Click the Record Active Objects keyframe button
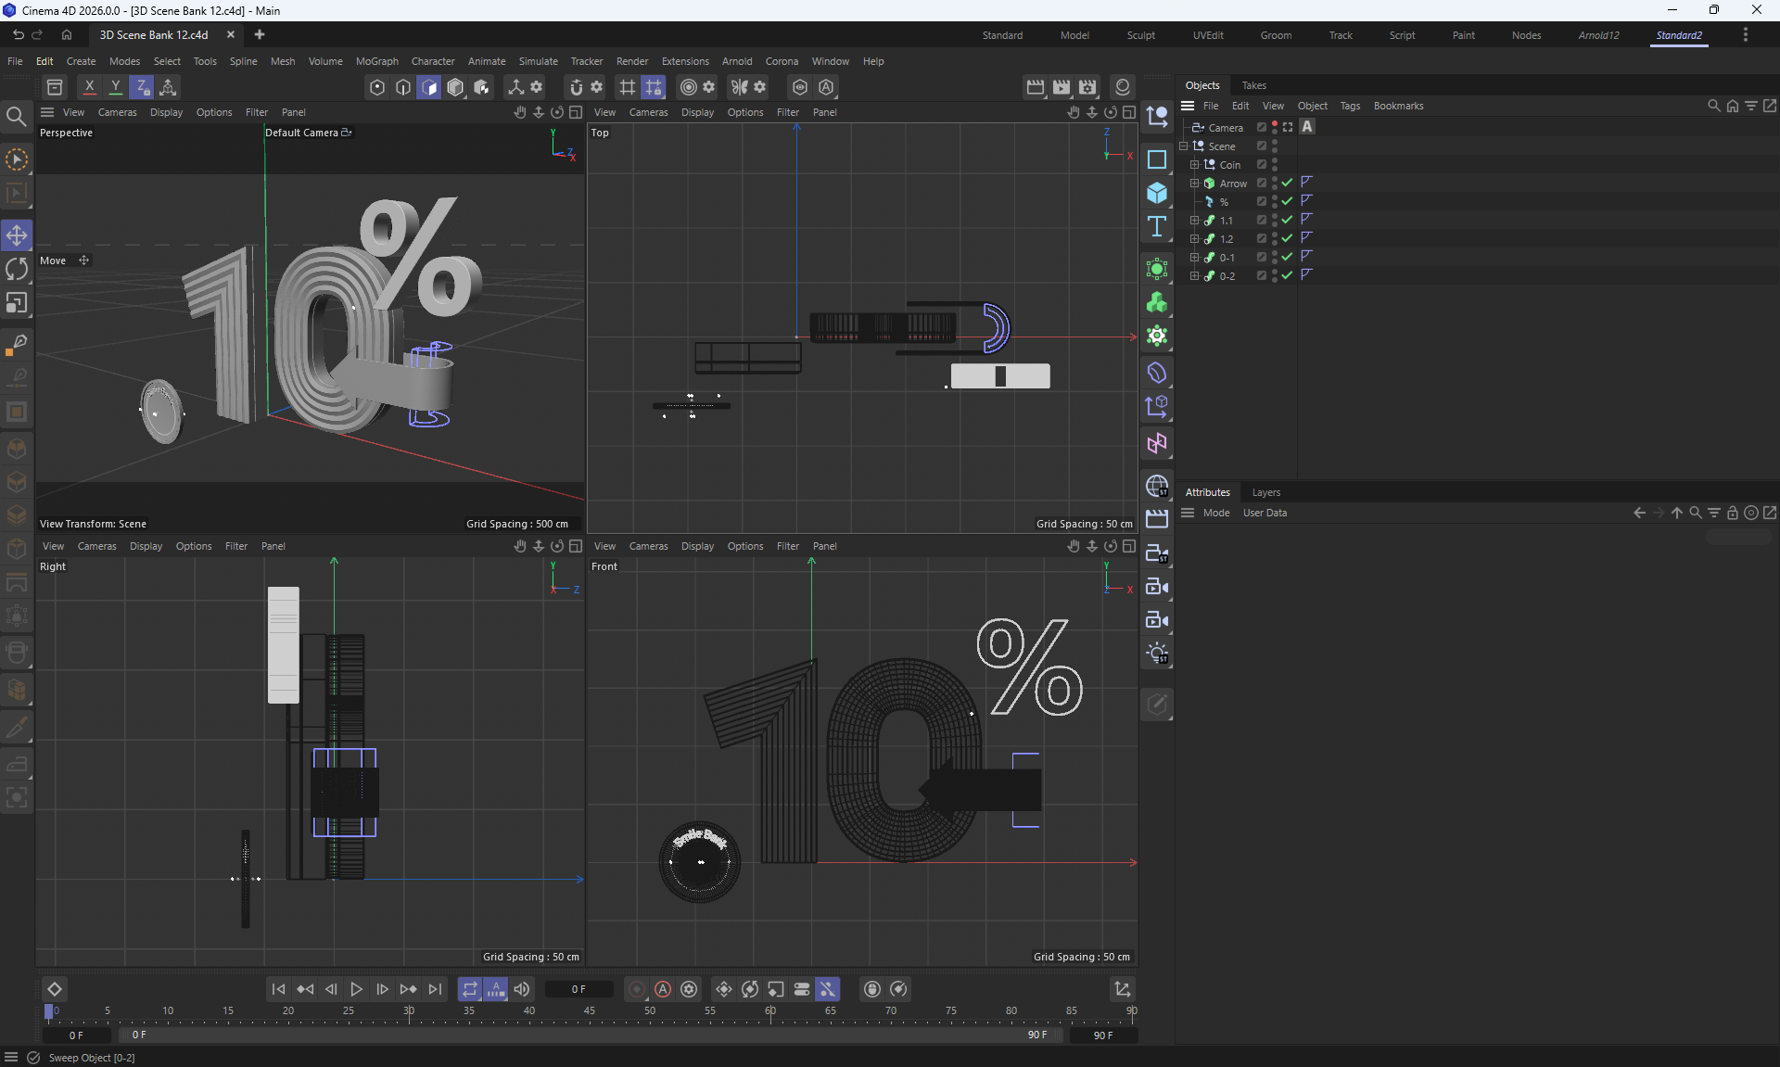Image resolution: width=1780 pixels, height=1067 pixels. click(636, 989)
